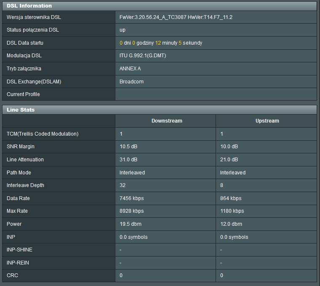
Task: Click the downstream Power 19.5 dbm value
Action: pos(131,224)
